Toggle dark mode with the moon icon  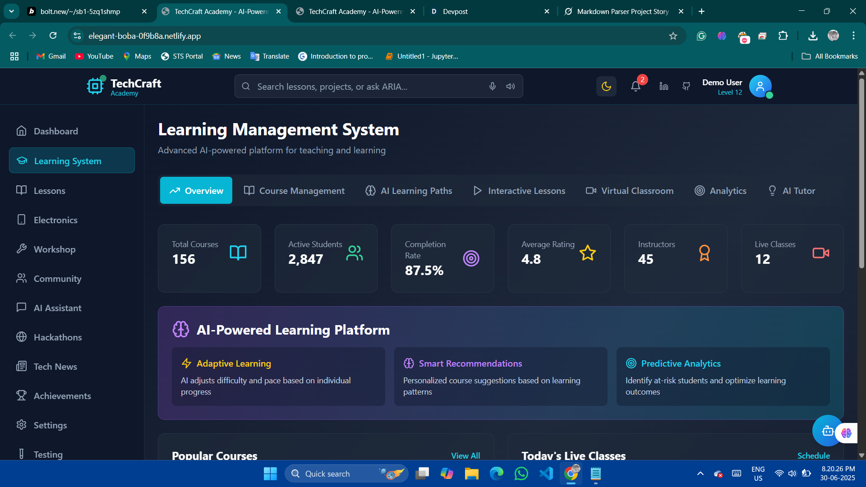pyautogui.click(x=606, y=86)
